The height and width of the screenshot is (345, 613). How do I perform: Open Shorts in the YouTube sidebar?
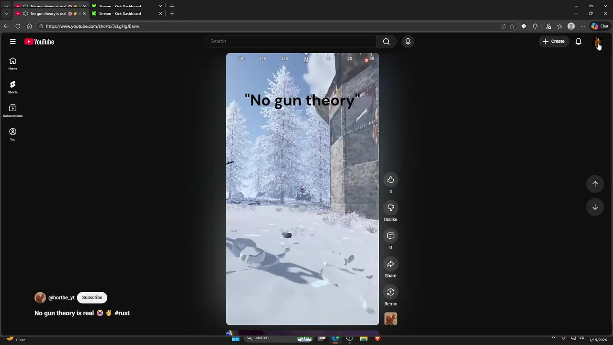(13, 87)
